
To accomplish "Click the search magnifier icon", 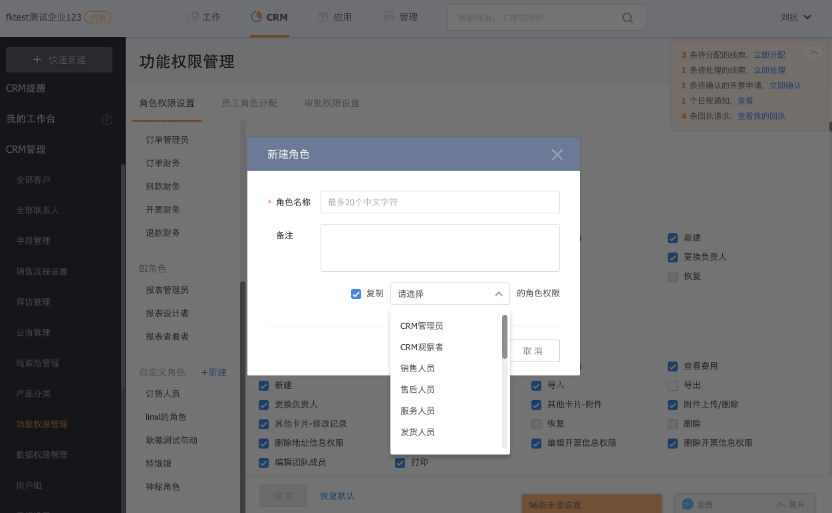I will click(627, 18).
